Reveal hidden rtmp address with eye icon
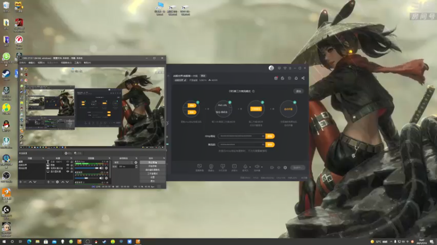437x245 pixels. click(x=263, y=136)
